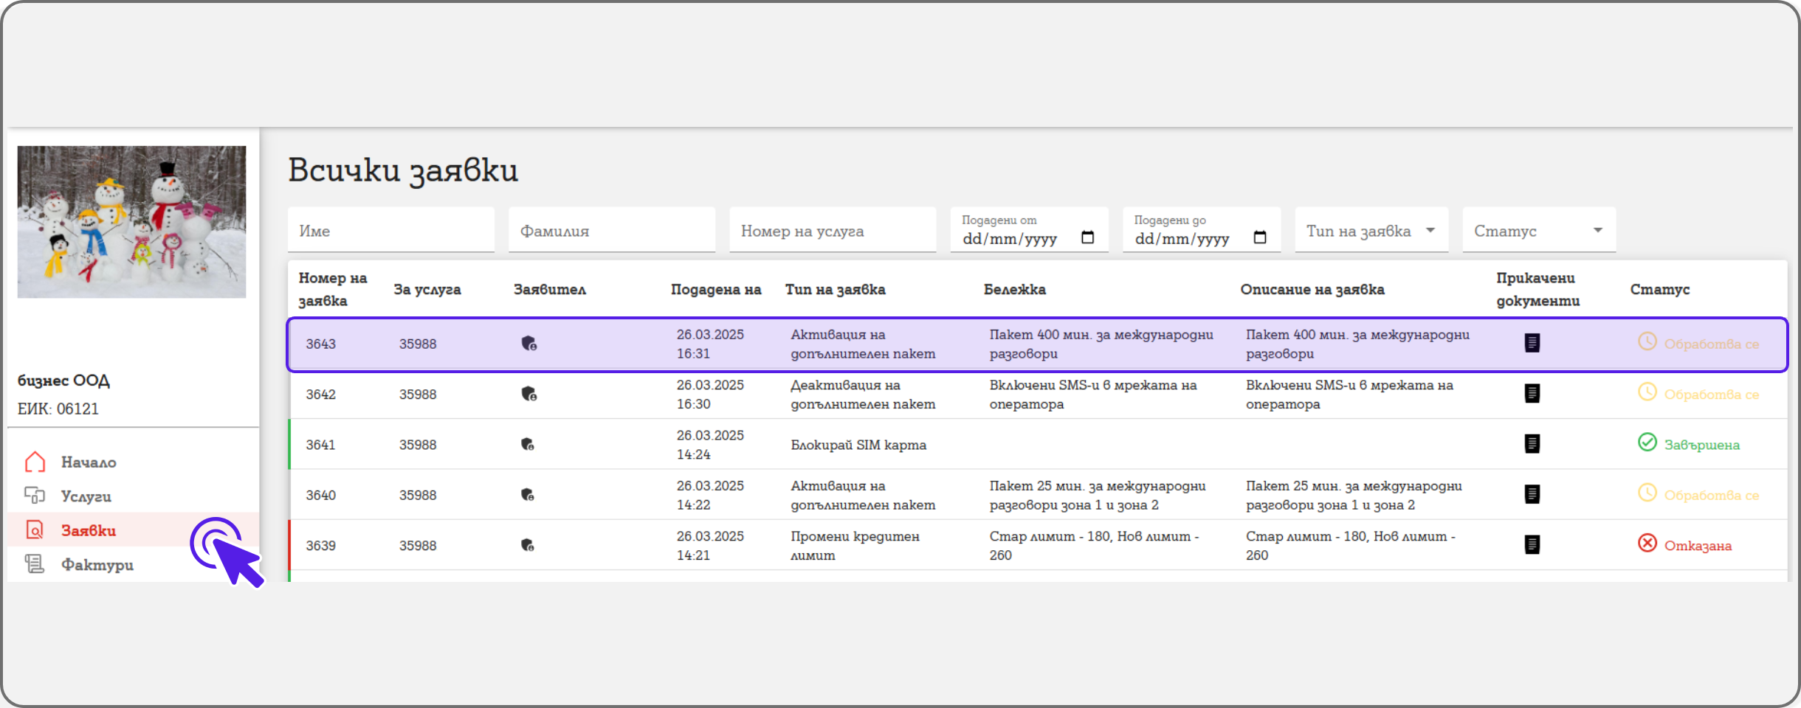The height and width of the screenshot is (708, 1801).
Task: Focus the Фамилия filter field
Action: (612, 230)
